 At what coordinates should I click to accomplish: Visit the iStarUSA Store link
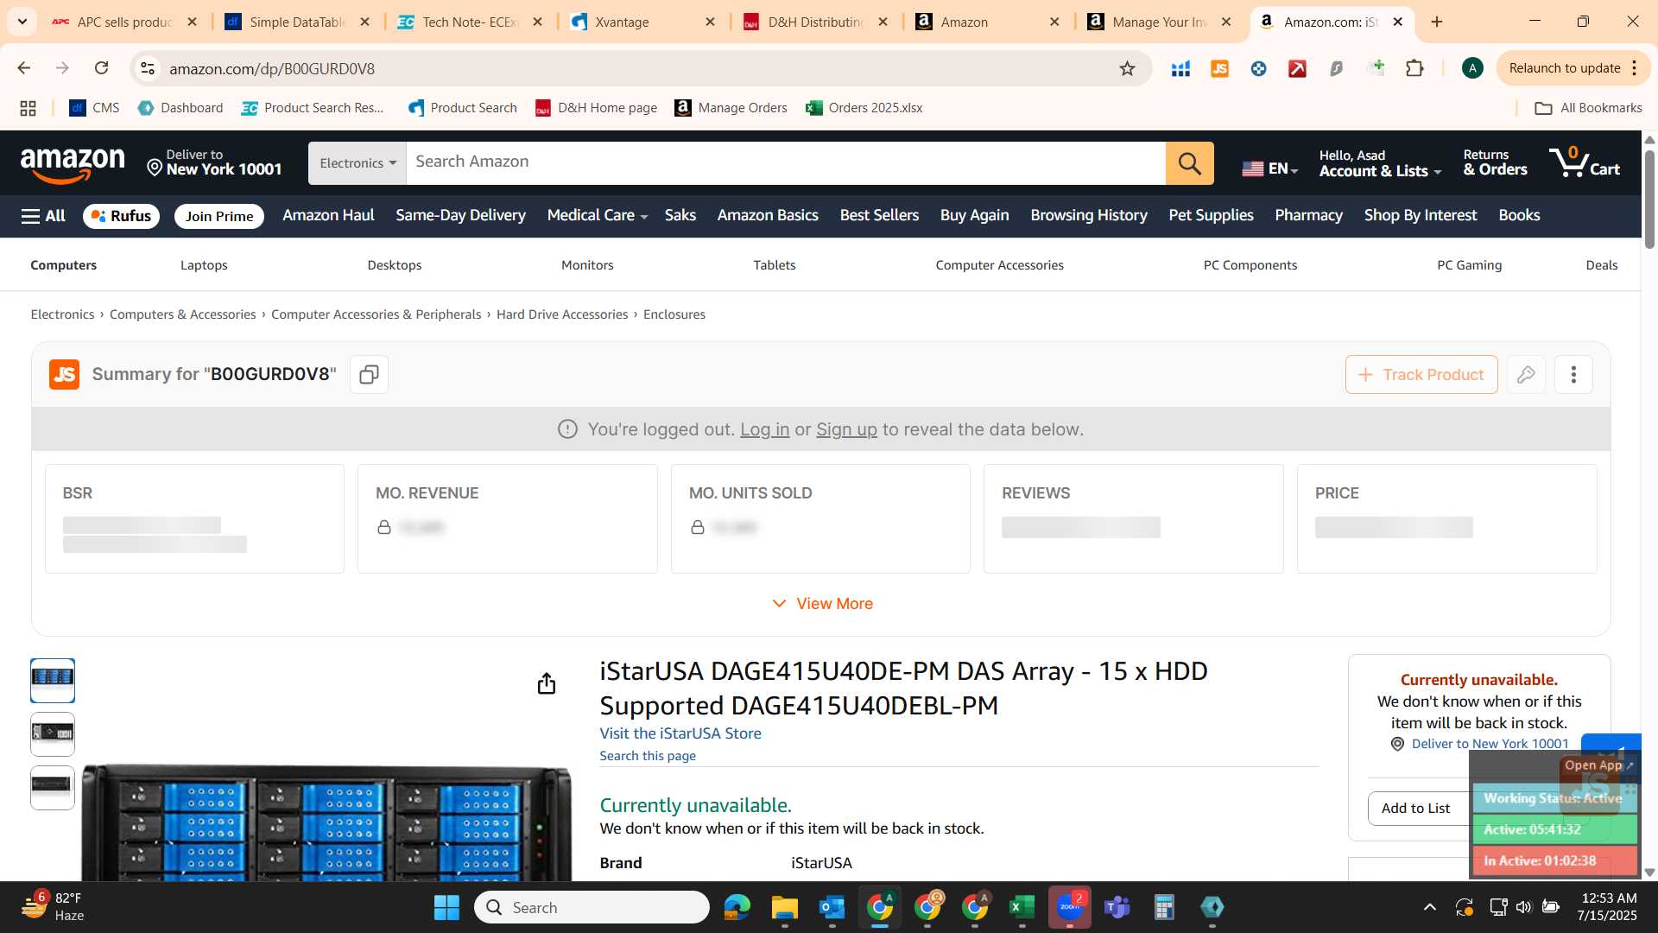pyautogui.click(x=680, y=733)
